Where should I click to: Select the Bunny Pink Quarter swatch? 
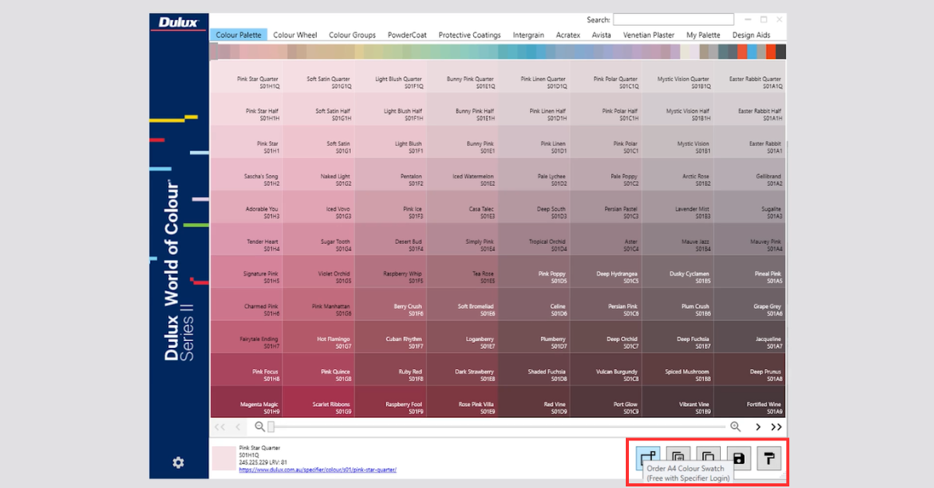point(462,76)
